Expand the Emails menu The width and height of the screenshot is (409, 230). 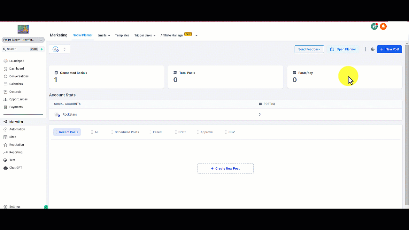[104, 35]
